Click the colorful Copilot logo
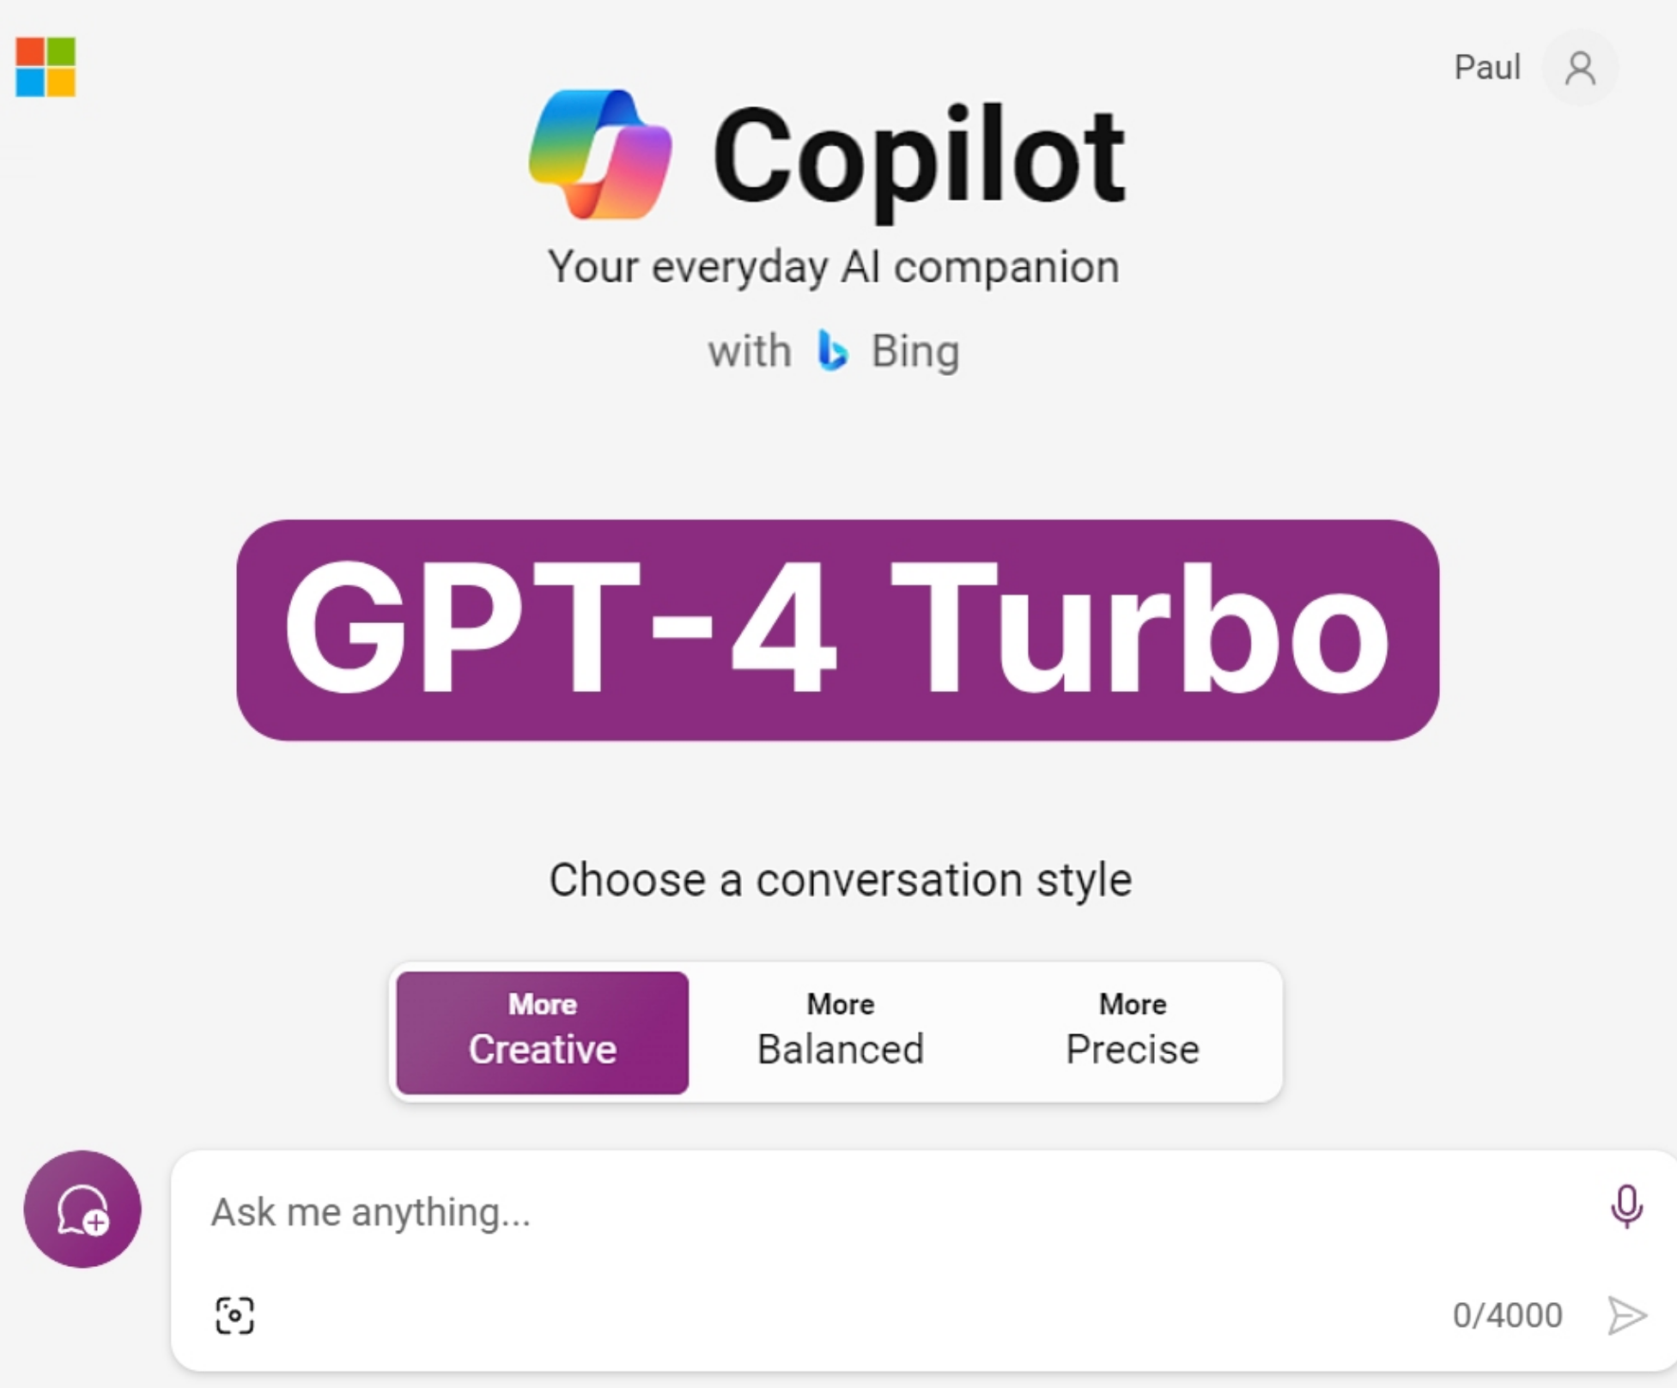The height and width of the screenshot is (1388, 1677). pos(600,155)
